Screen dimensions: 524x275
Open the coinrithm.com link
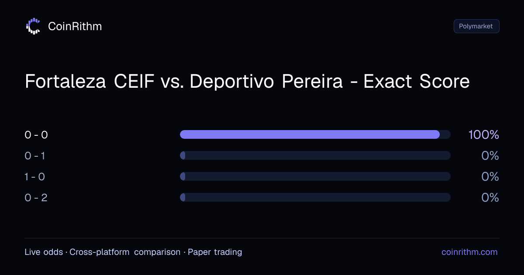click(x=469, y=252)
